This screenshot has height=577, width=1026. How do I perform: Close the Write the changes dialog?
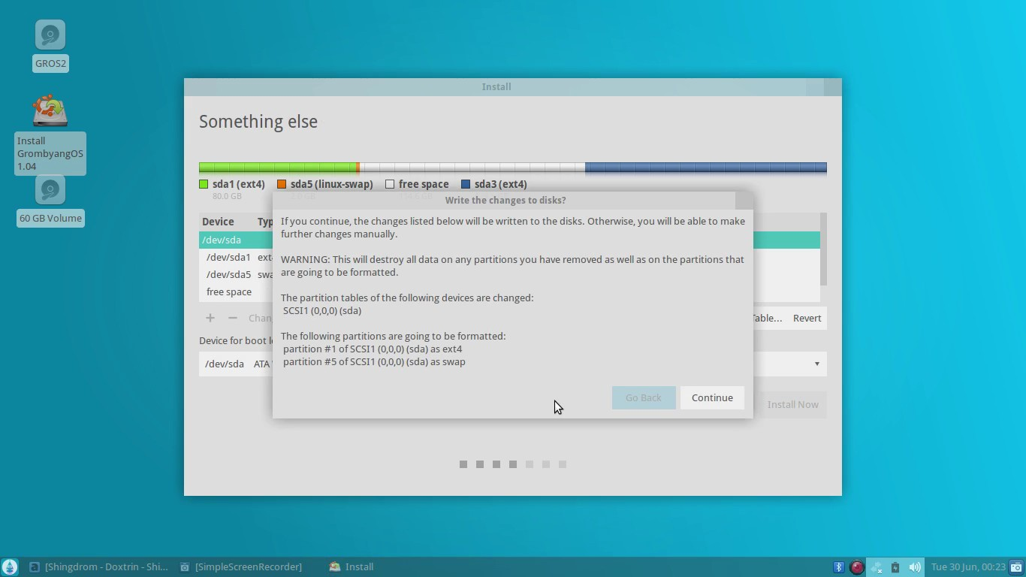click(744, 200)
